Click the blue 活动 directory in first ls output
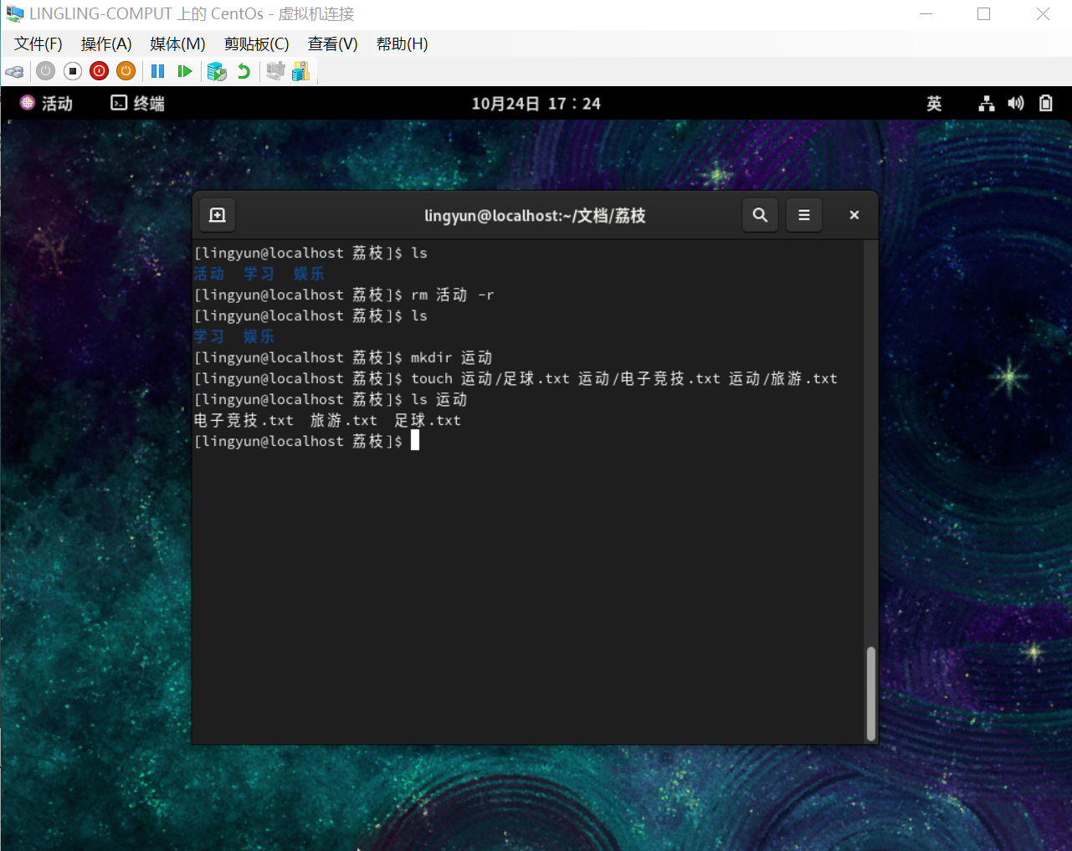The width and height of the screenshot is (1072, 851). pos(209,274)
